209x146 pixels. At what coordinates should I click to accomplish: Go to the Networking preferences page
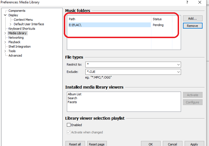(16, 38)
